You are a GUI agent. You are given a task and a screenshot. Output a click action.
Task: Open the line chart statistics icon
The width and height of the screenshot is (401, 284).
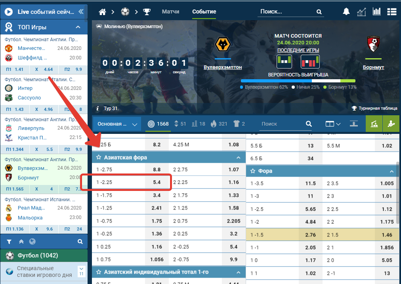click(x=361, y=11)
